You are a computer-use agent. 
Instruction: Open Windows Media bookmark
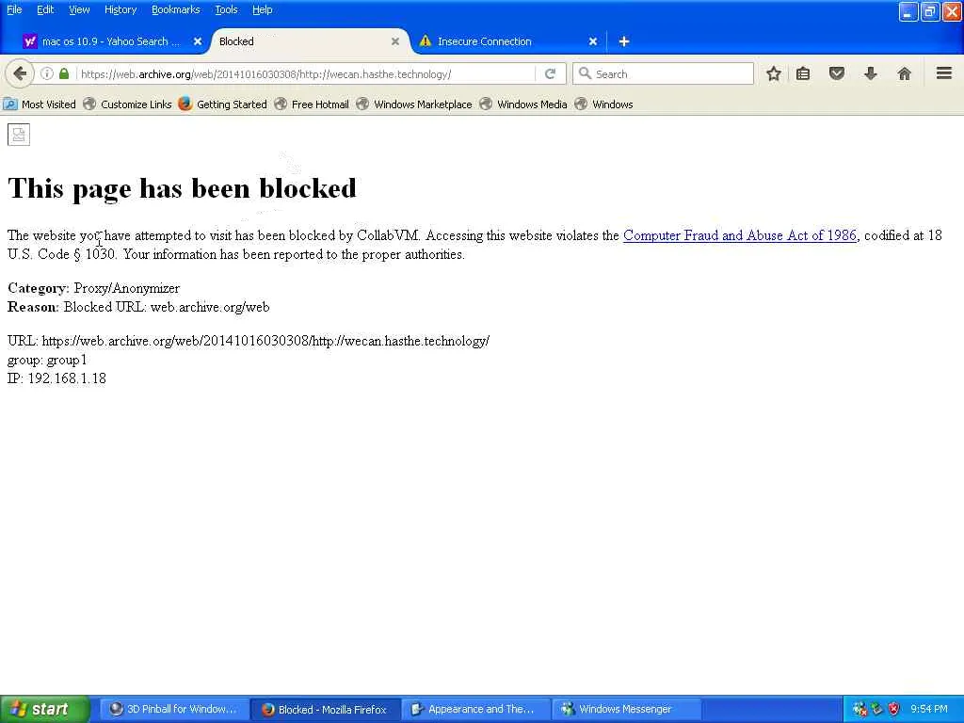[523, 104]
